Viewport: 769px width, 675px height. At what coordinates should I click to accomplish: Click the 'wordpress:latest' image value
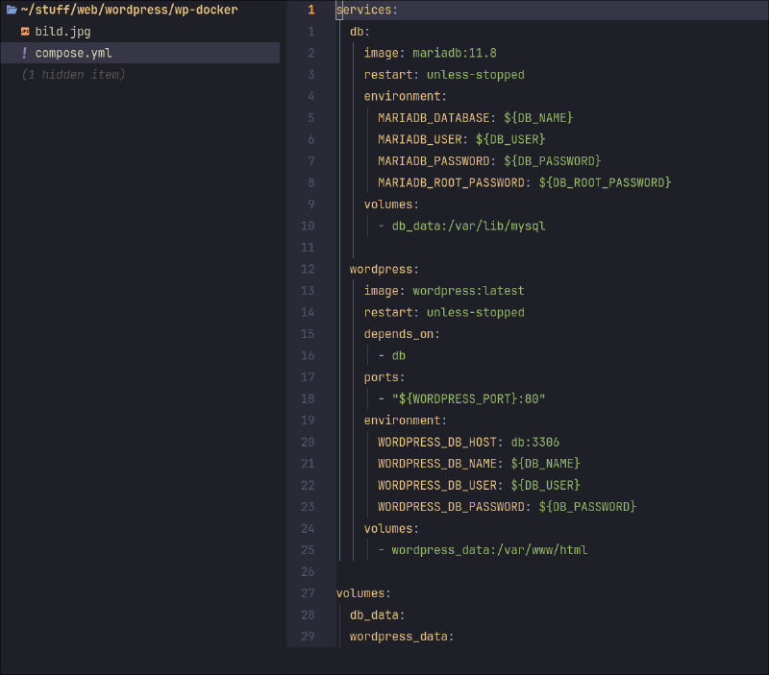(468, 291)
